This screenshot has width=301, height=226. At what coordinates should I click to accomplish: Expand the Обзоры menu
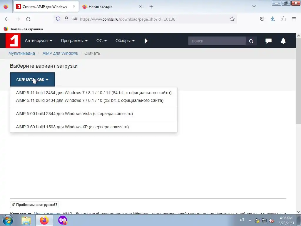tap(125, 41)
